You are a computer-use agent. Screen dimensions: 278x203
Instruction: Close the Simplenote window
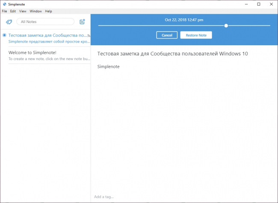point(271,4)
